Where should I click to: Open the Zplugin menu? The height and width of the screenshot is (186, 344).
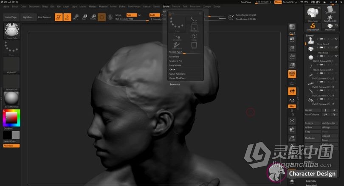[x=207, y=6]
